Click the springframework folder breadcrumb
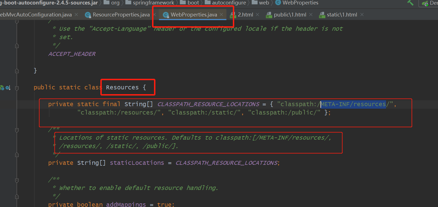The width and height of the screenshot is (438, 207). pos(150,3)
